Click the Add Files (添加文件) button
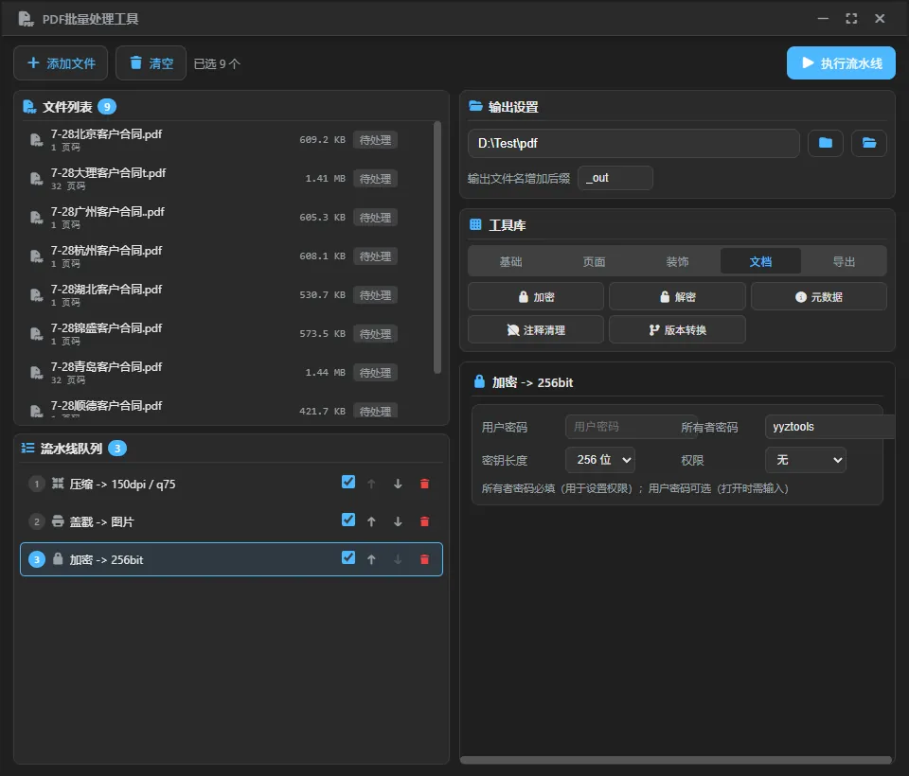 pos(61,63)
